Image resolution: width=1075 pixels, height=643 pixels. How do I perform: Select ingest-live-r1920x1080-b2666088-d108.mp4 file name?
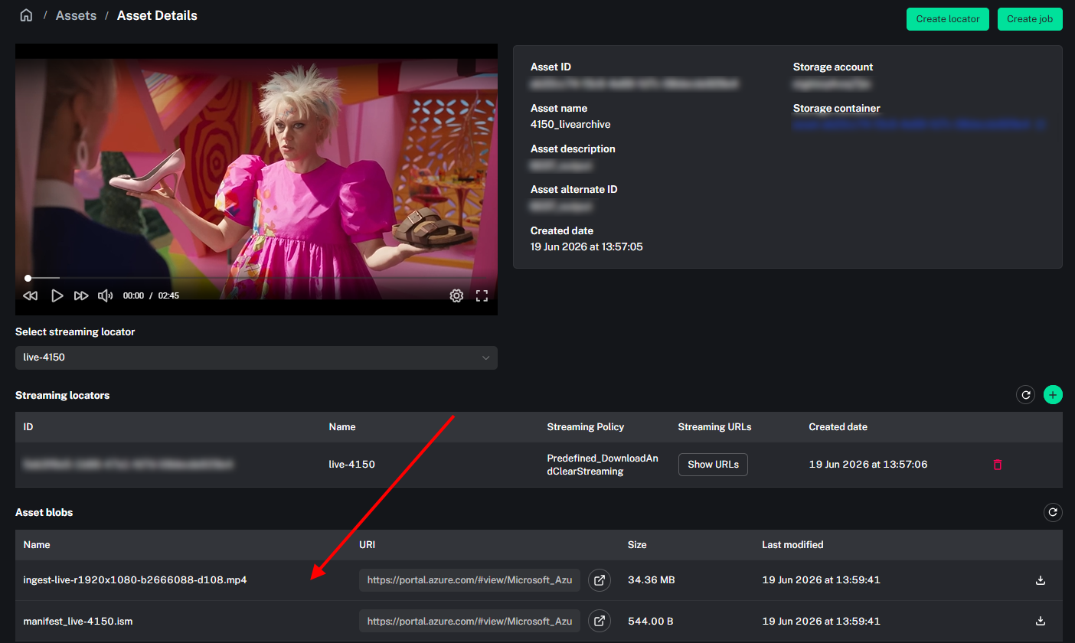coord(135,580)
